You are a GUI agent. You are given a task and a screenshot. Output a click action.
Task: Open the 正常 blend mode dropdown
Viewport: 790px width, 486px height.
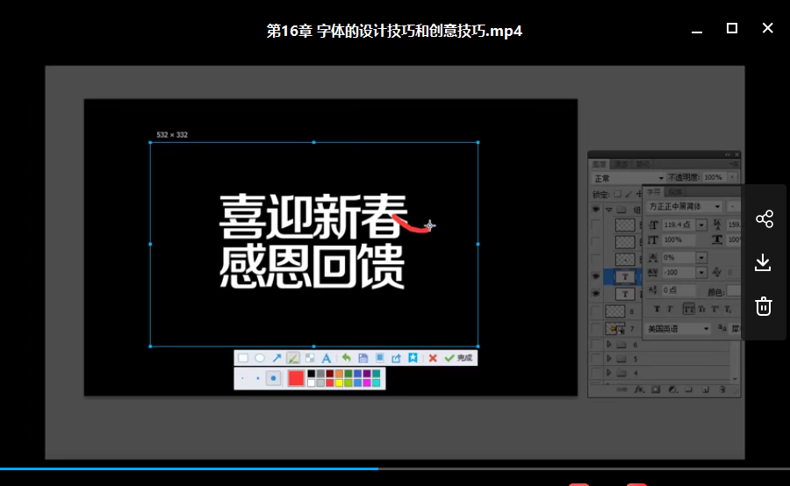click(628, 178)
